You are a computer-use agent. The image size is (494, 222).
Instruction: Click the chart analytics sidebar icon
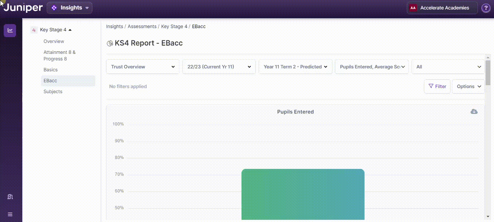point(10,31)
